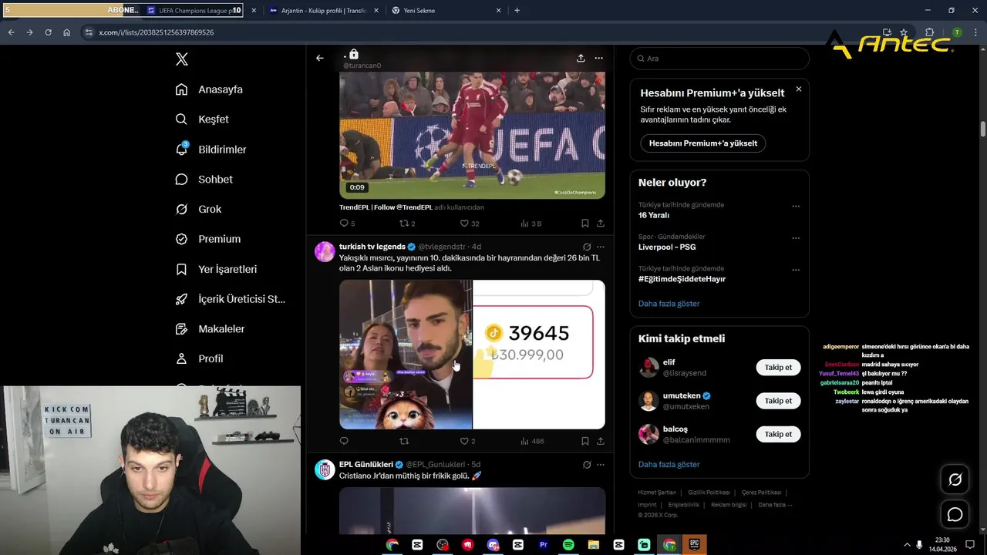This screenshot has height=555, width=987.
Task: Click Daha fazla göster under trends
Action: [669, 304]
